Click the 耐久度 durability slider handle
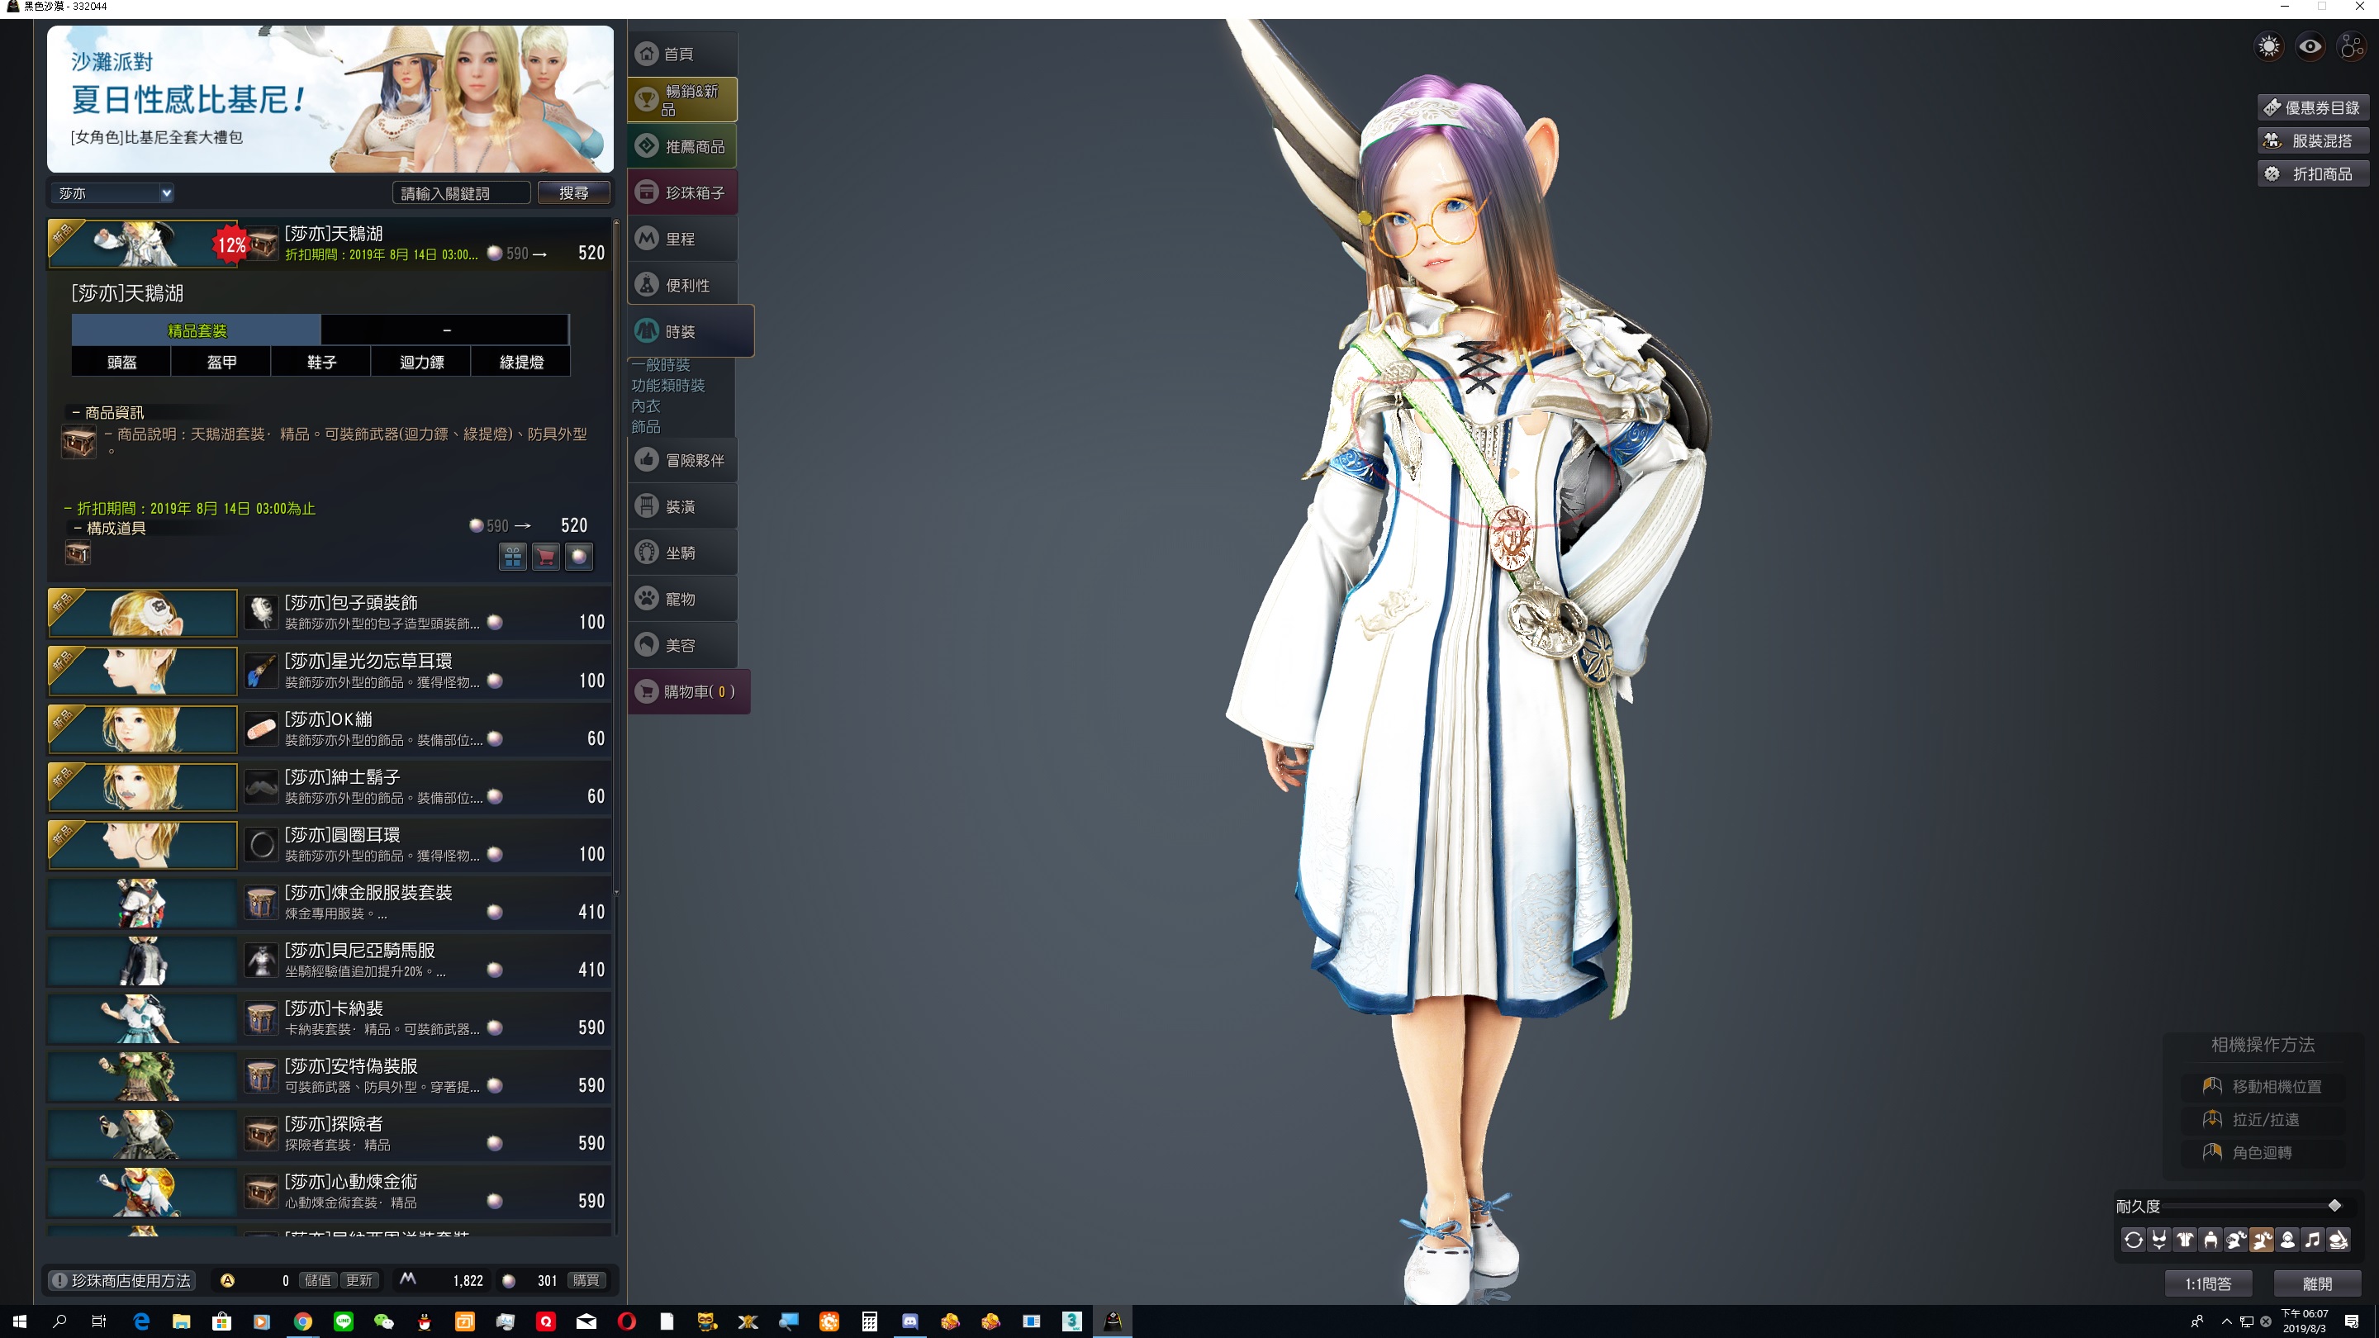This screenshot has width=2379, height=1338. (2334, 1205)
